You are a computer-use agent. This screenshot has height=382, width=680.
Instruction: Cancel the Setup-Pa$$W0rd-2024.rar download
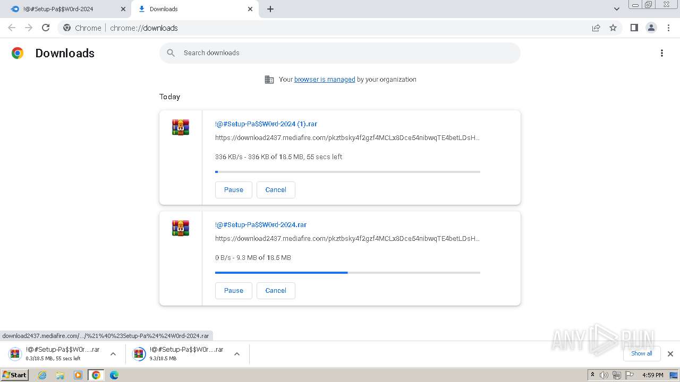(x=276, y=291)
